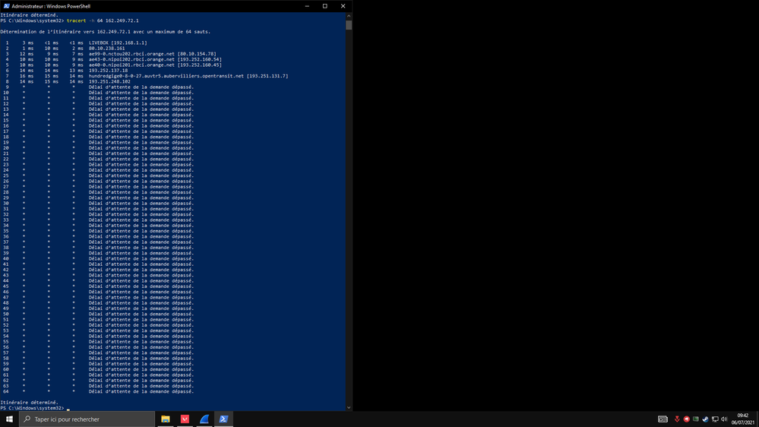Click the PowerShell scrollbar down arrow
Image resolution: width=759 pixels, height=427 pixels.
[349, 408]
